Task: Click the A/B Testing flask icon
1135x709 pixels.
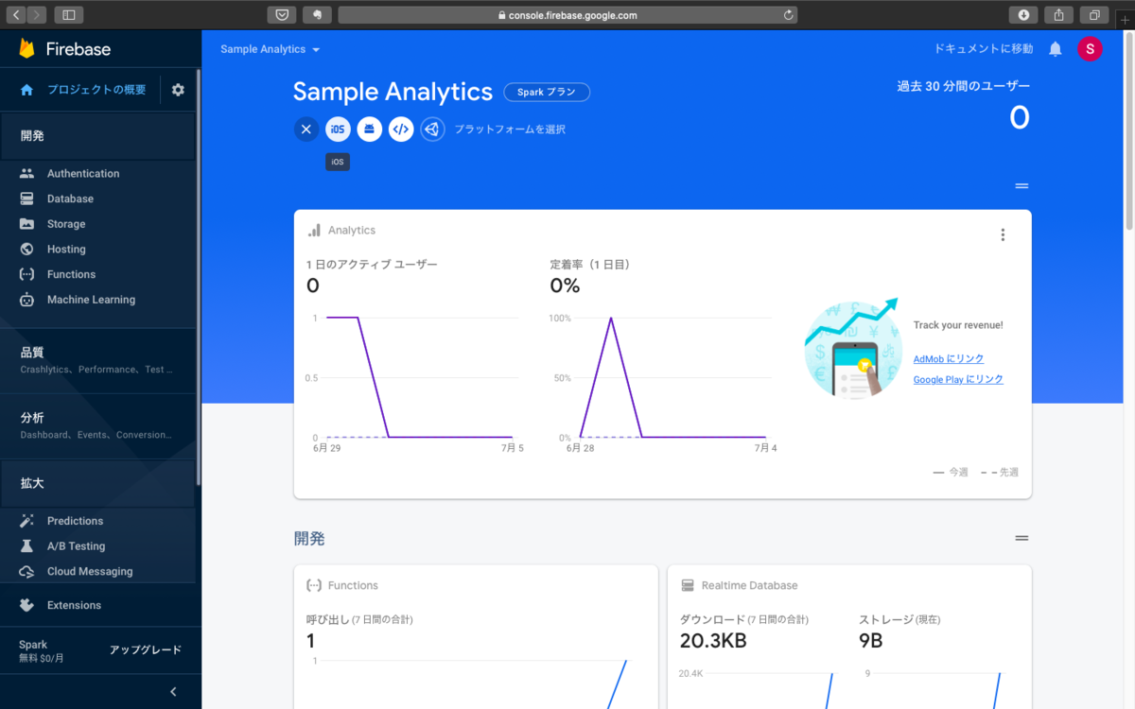Action: [x=27, y=546]
